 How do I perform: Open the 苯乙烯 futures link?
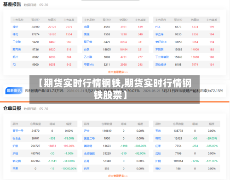pos(159,34)
